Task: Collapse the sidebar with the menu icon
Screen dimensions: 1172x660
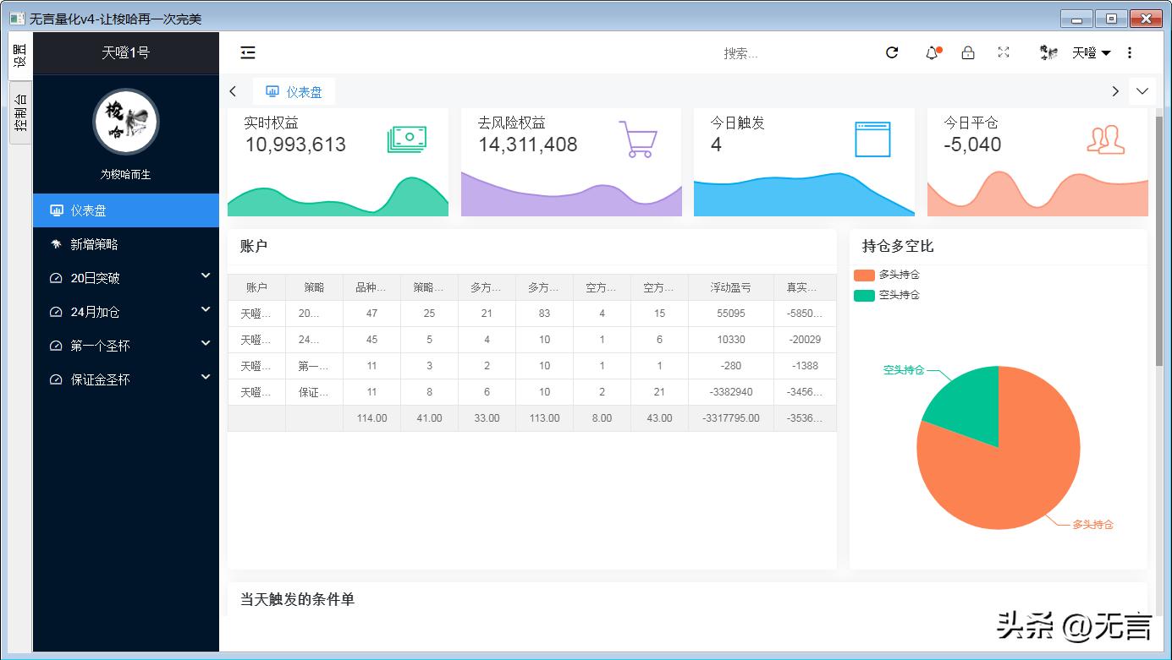Action: click(x=247, y=52)
